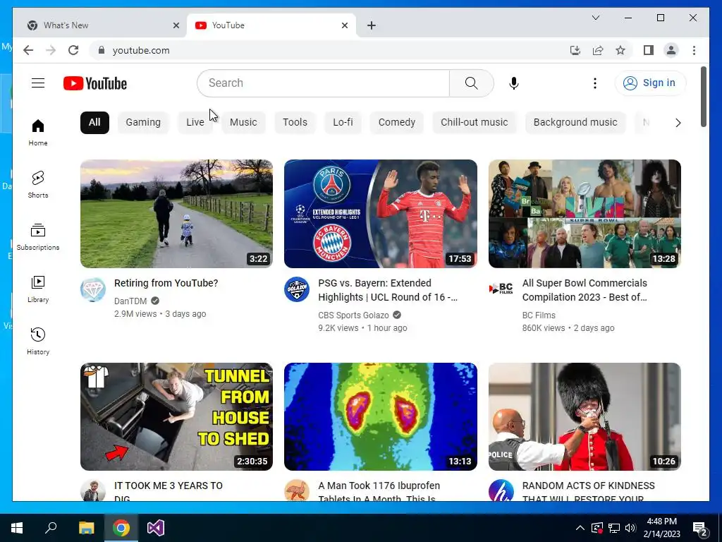722x542 pixels.
Task: Click BC Films channel name
Action: point(539,315)
